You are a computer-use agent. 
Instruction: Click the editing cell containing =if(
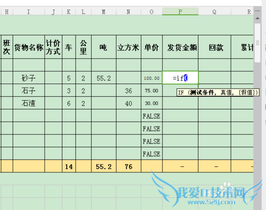tap(180, 78)
